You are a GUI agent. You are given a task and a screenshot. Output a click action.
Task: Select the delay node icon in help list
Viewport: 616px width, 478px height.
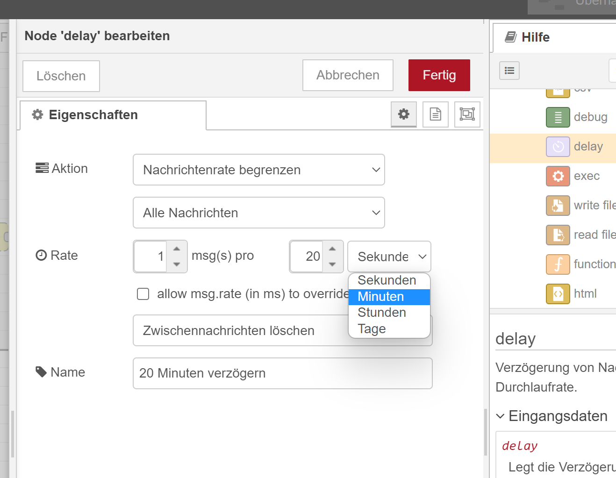[x=558, y=147]
